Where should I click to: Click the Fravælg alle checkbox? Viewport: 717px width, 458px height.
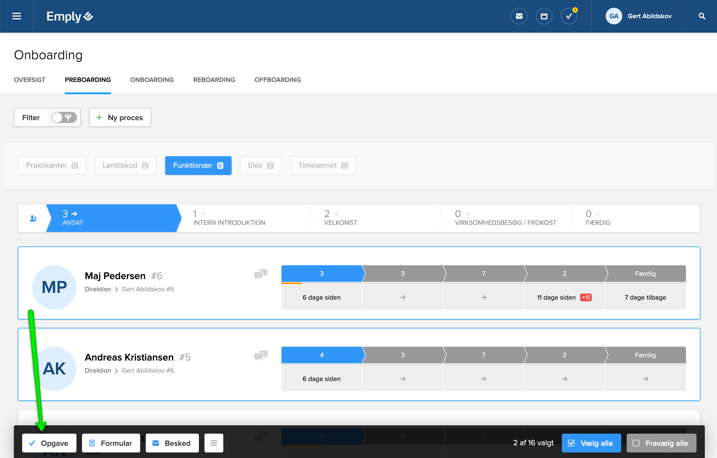[636, 443]
